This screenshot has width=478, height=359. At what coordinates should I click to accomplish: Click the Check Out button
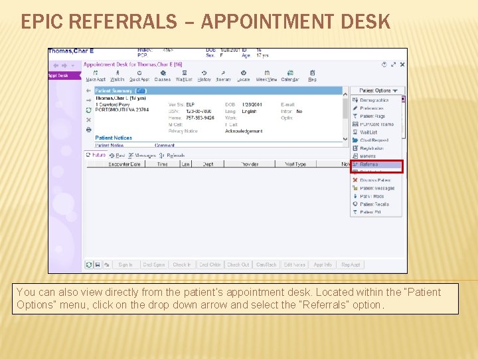238,265
